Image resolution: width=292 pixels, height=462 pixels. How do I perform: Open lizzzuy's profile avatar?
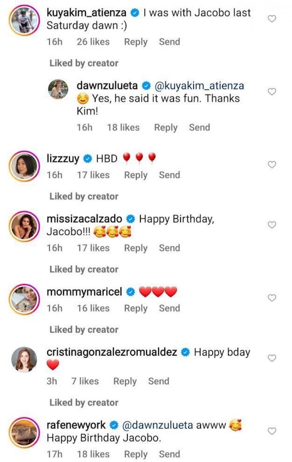pos(24,166)
